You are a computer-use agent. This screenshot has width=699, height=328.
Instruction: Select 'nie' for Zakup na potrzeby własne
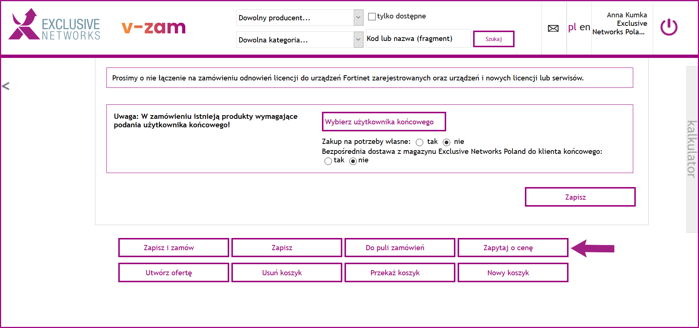pyautogui.click(x=447, y=142)
